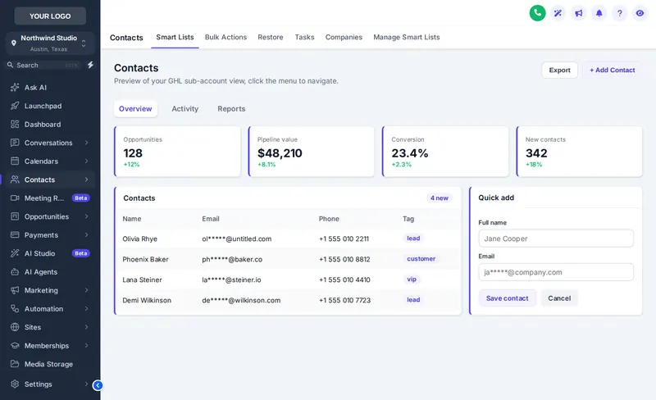Click the AI Studio wand icon
656x400 pixels.
pyautogui.click(x=15, y=253)
